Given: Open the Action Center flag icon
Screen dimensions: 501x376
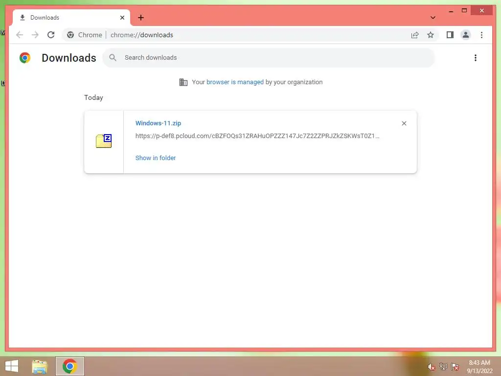Looking at the screenshot, I should click(455, 366).
